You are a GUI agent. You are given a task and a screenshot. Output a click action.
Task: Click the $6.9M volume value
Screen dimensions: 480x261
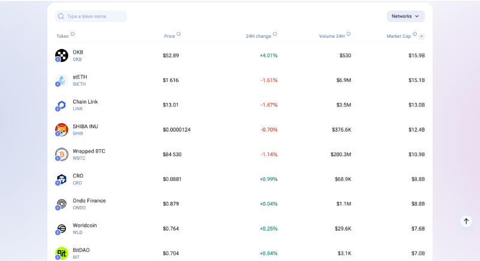343,80
